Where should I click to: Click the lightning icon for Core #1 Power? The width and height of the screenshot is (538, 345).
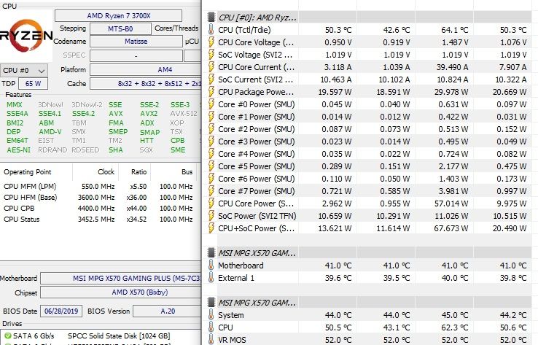click(x=211, y=117)
